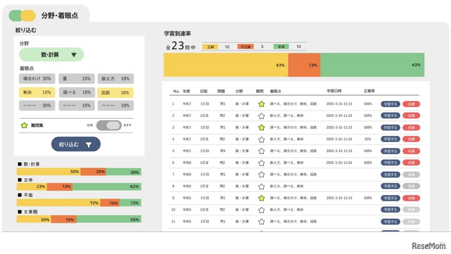The height and width of the screenshot is (254, 451).
Task: Open 成績 for the 令和7 問1 row
Action: coord(411,104)
